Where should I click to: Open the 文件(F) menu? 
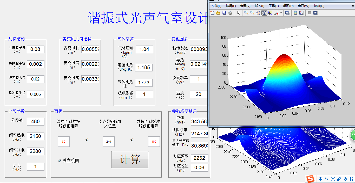(216, 6)
